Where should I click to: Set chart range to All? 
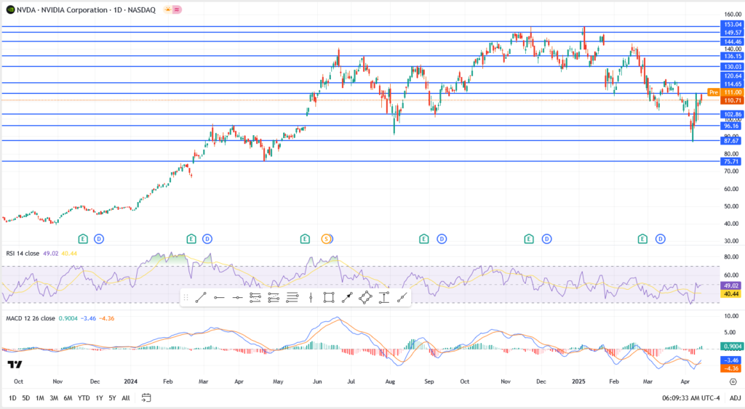[x=126, y=397]
